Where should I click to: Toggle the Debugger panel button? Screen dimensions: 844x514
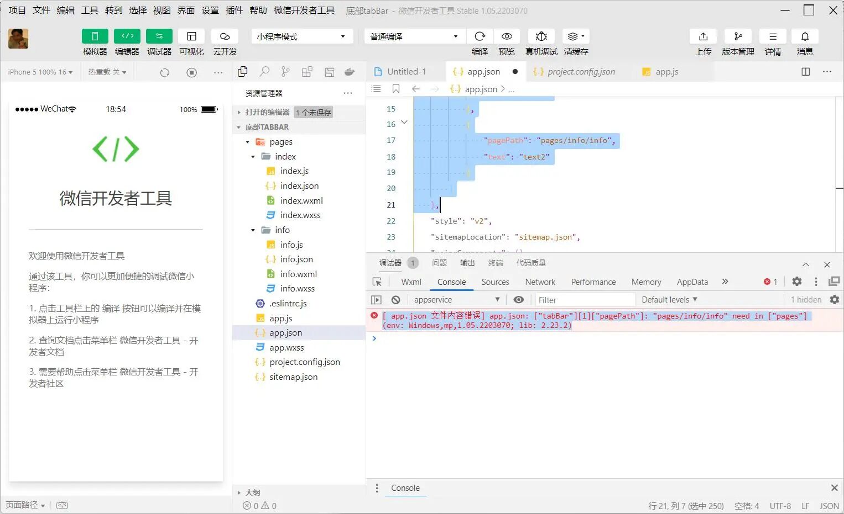159,36
